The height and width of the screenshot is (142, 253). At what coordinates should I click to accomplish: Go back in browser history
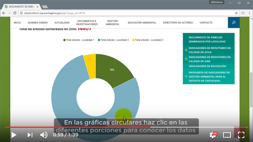(4, 13)
